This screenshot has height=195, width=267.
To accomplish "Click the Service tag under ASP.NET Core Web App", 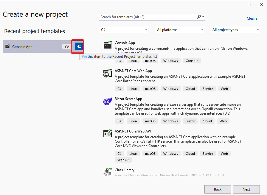I will (x=208, y=89).
